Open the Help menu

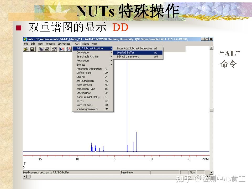[x=94, y=44]
